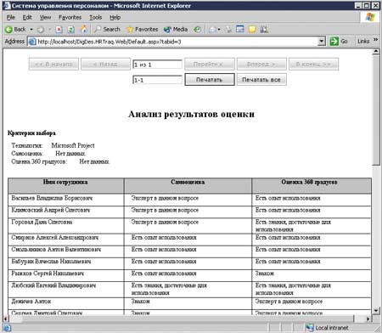Click the address URL field
This screenshot has width=382, height=333.
pos(177,42)
